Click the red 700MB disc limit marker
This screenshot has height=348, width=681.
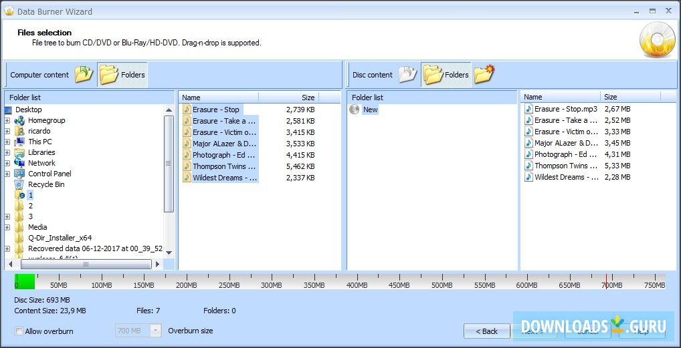(x=606, y=281)
